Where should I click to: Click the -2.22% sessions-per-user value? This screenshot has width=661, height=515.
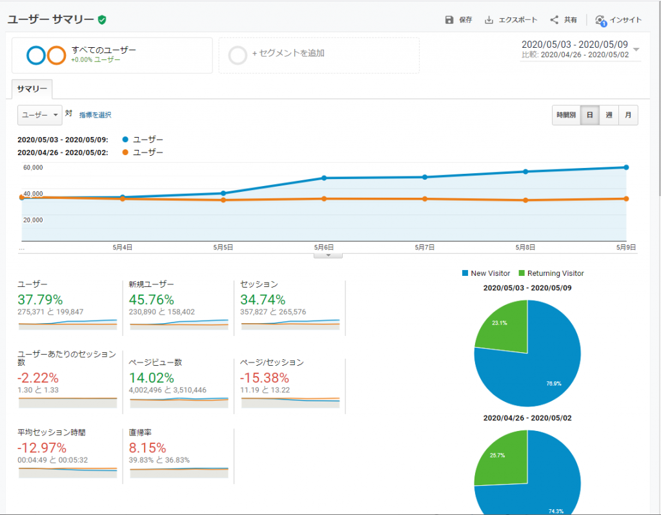(38, 378)
